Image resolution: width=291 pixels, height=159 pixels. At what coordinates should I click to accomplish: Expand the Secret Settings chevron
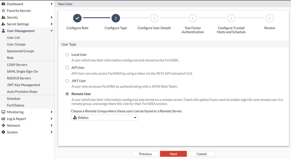[52, 24]
